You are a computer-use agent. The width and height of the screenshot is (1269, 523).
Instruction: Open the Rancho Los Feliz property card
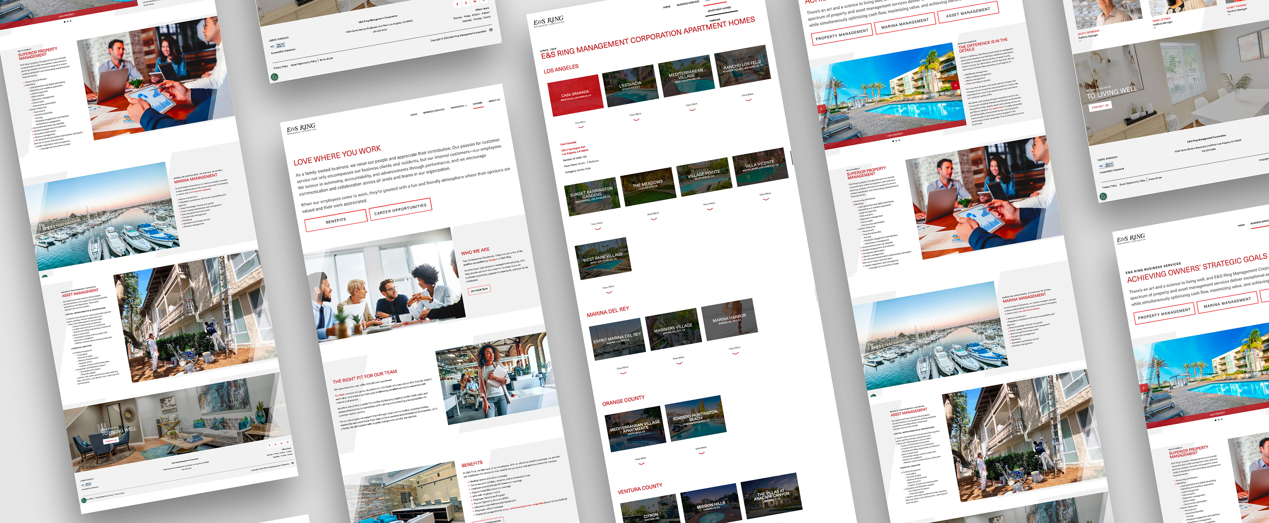(x=742, y=66)
